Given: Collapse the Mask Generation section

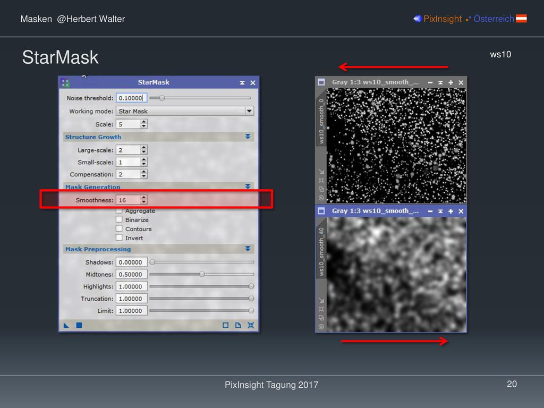Looking at the screenshot, I should click(x=248, y=186).
